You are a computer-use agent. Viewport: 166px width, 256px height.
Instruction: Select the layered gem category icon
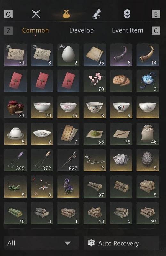[127, 14]
